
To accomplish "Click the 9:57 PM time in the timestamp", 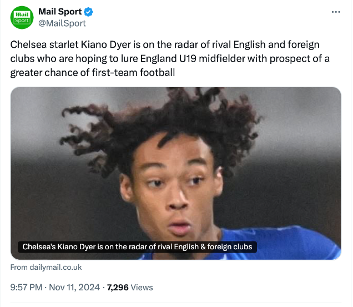I will click(26, 288).
